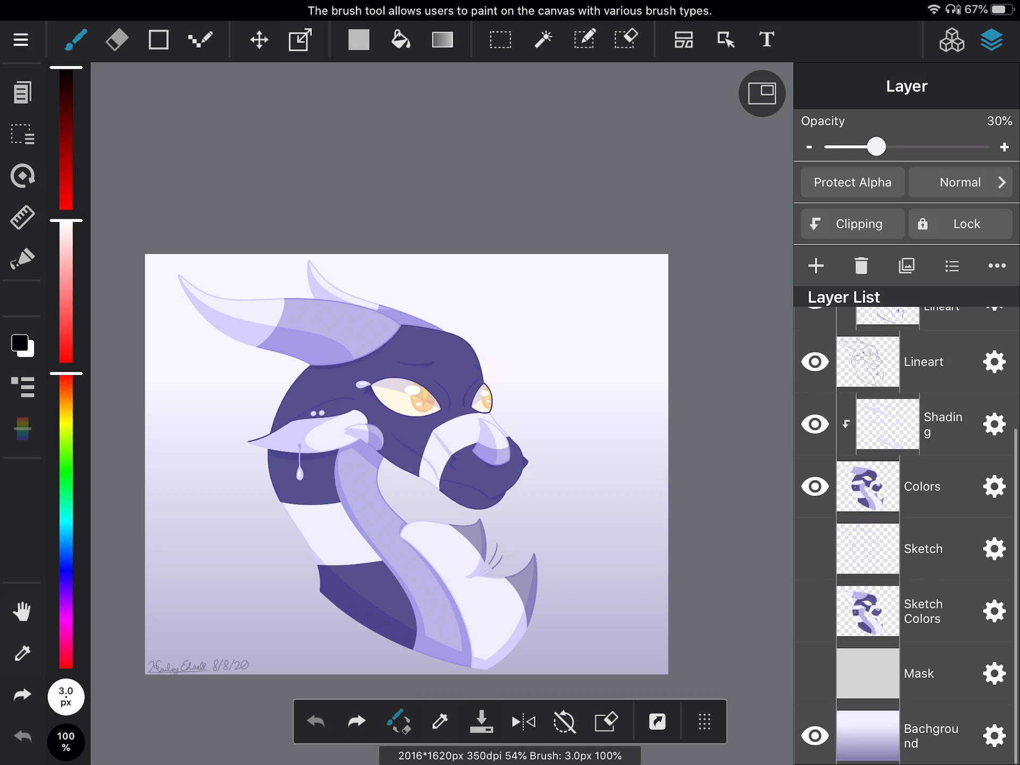
Task: Toggle the Layers panel icon
Action: [x=991, y=40]
